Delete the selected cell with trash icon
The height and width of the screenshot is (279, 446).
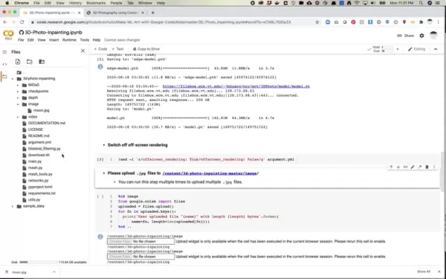point(427,167)
